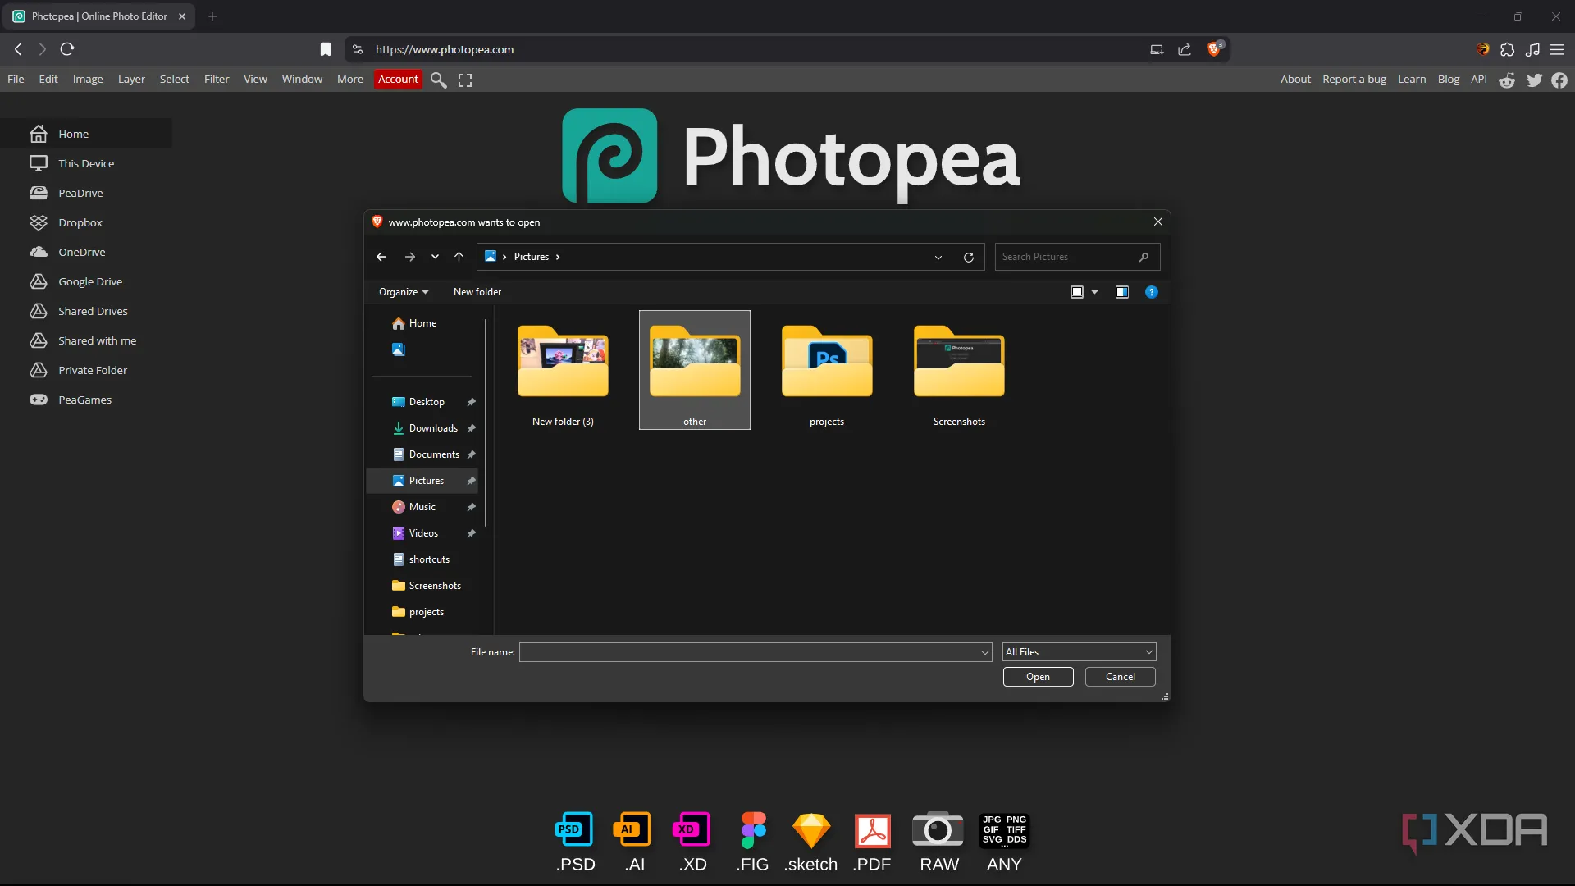Image resolution: width=1575 pixels, height=886 pixels.
Task: Click the share icon in address bar
Action: 1185,49
